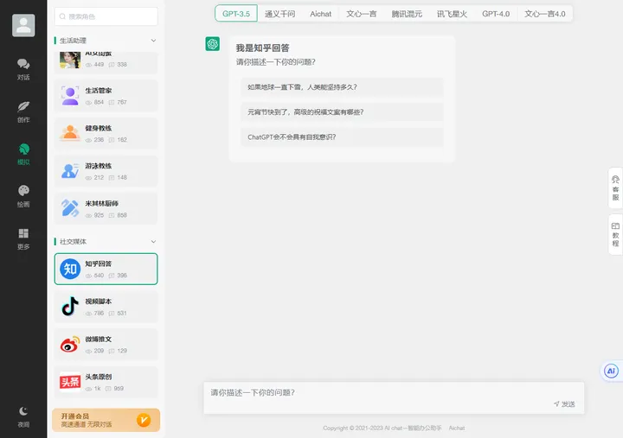Open the 对话 chat section
This screenshot has width=623, height=438.
coord(23,69)
